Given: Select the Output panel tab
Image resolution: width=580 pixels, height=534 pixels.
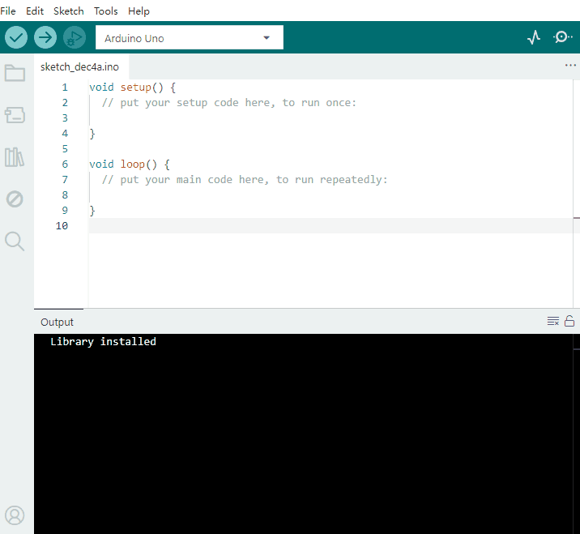Looking at the screenshot, I should pos(57,322).
